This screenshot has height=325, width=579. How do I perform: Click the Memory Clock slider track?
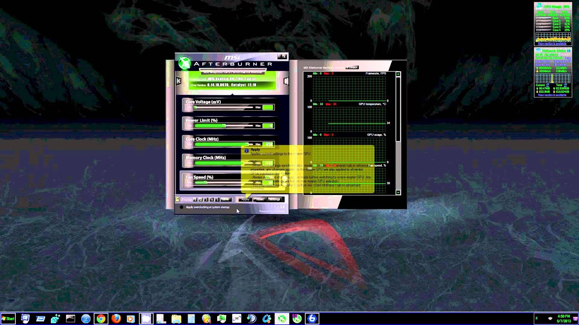pyautogui.click(x=223, y=163)
